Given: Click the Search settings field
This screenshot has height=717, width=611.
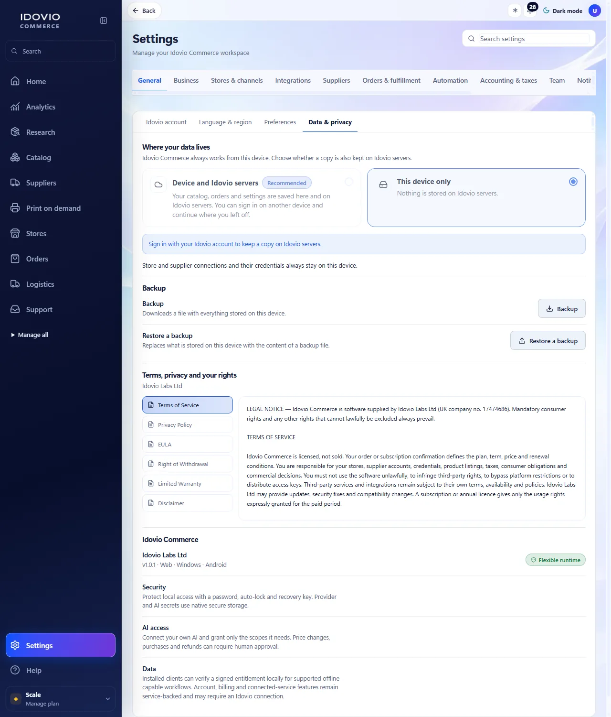Looking at the screenshot, I should (529, 39).
